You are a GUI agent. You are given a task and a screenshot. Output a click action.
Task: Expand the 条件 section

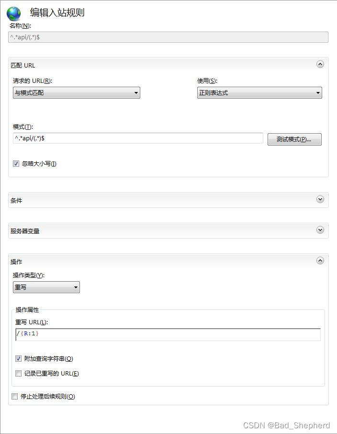(320, 199)
